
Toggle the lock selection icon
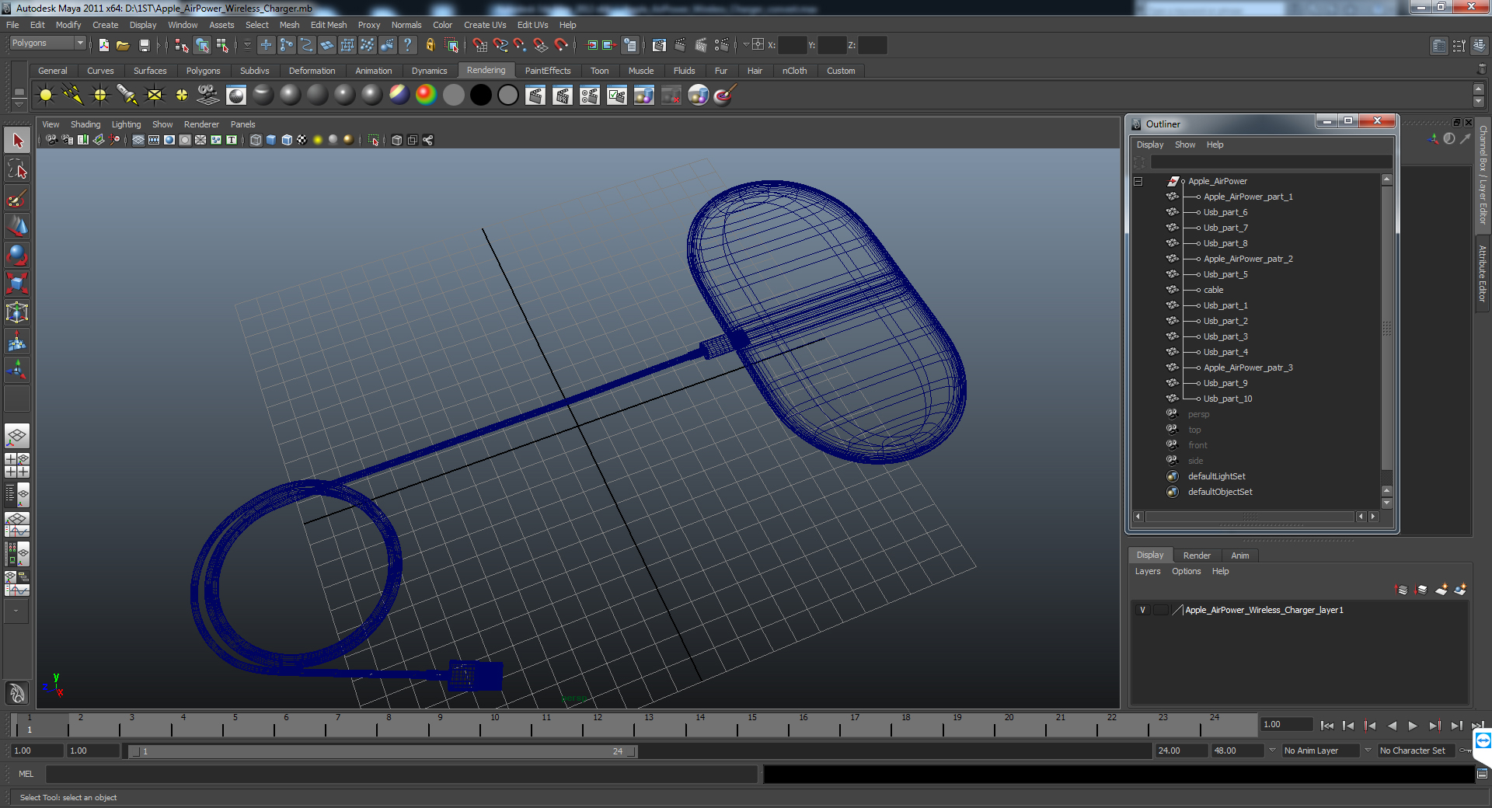click(x=431, y=45)
